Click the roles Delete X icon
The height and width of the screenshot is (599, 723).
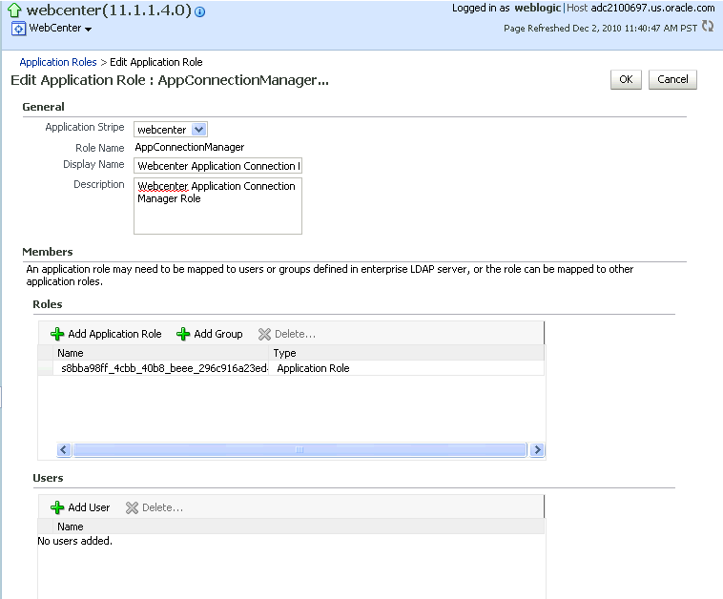[264, 334]
